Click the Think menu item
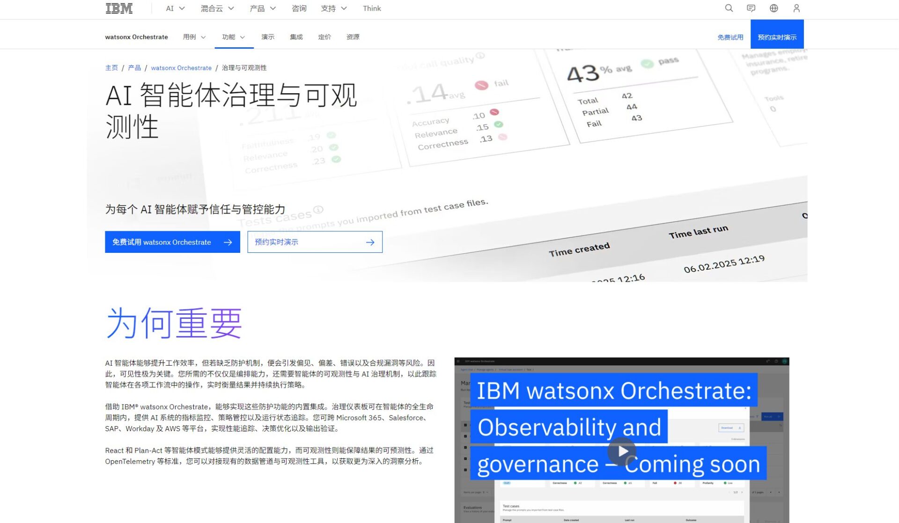The width and height of the screenshot is (899, 523). [372, 8]
